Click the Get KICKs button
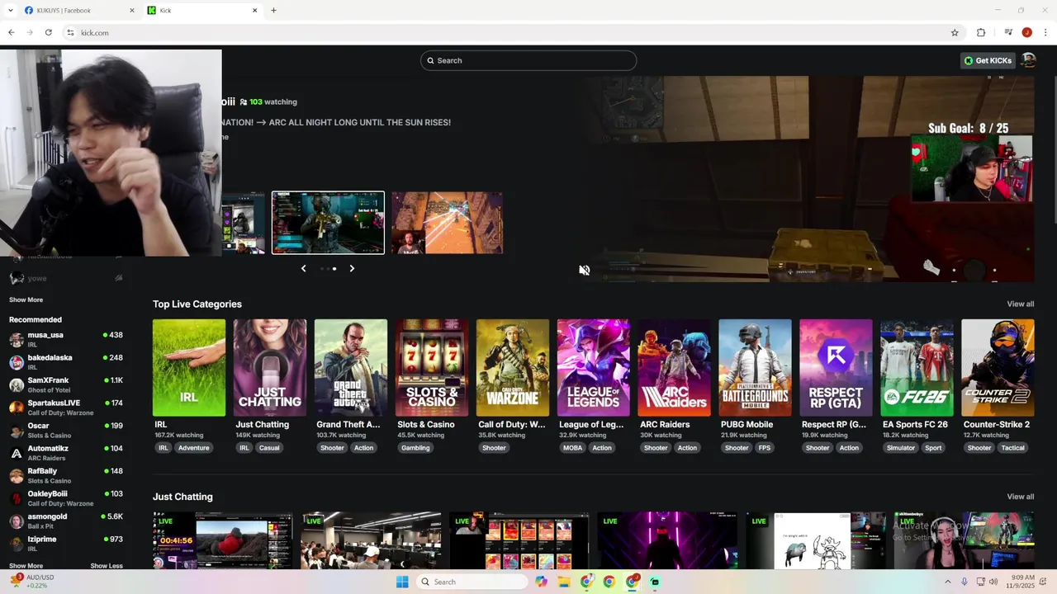1057x594 pixels. tap(988, 60)
